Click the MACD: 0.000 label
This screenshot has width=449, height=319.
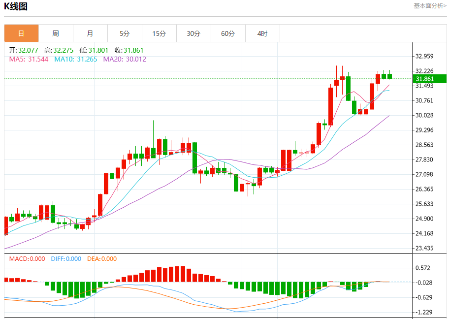(x=27, y=258)
